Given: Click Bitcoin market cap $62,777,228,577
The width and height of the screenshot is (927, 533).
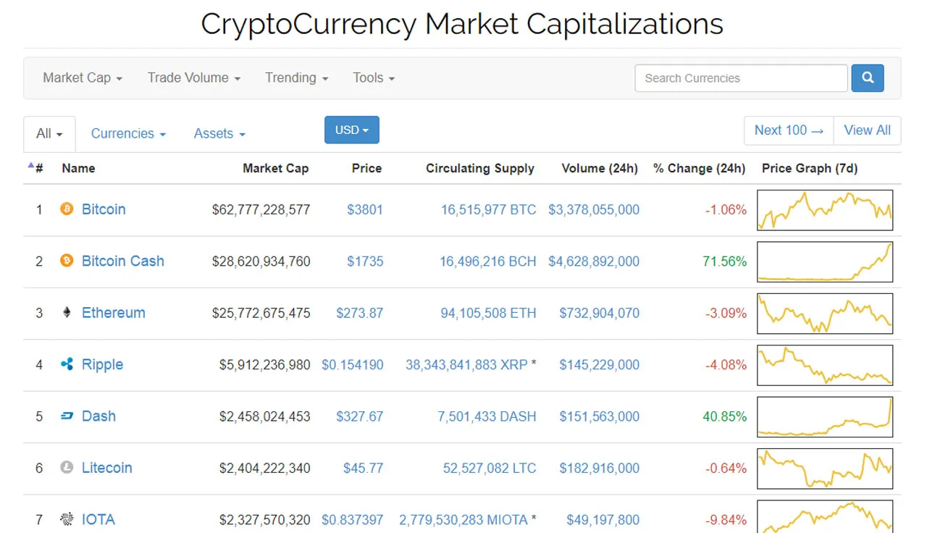Looking at the screenshot, I should 261,210.
